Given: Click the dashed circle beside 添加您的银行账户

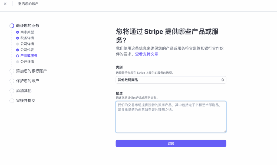Looking at the screenshot, I should pyautogui.click(x=12, y=71).
